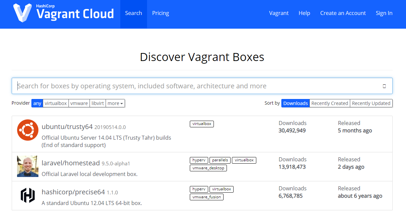Expand the 'more' provider dropdown

point(115,103)
